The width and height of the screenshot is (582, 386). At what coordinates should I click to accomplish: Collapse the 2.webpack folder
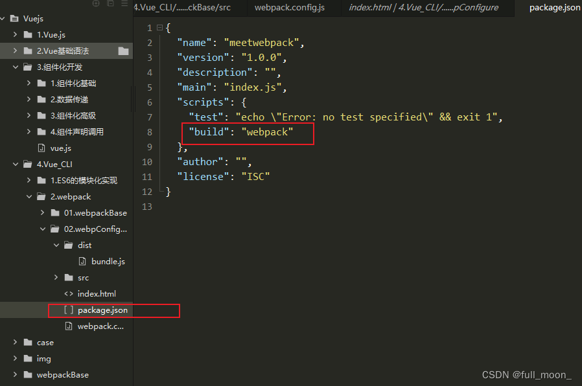pos(29,196)
